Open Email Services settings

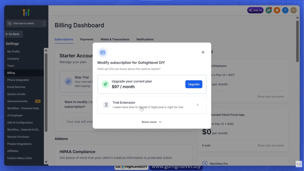coord(16,87)
